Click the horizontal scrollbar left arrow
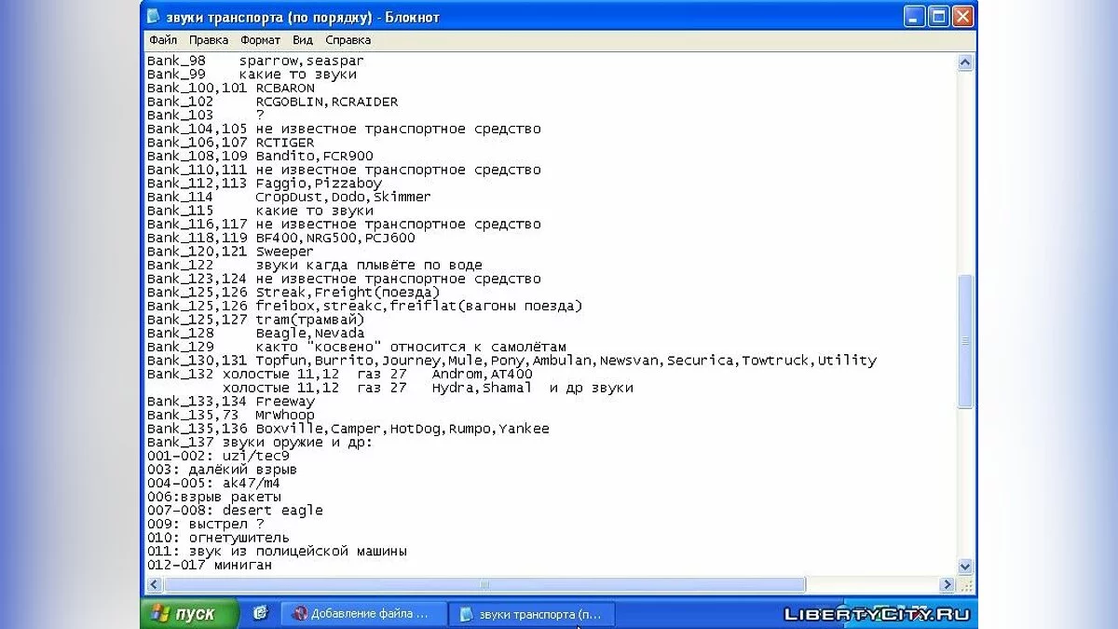The height and width of the screenshot is (629, 1118). click(x=155, y=585)
